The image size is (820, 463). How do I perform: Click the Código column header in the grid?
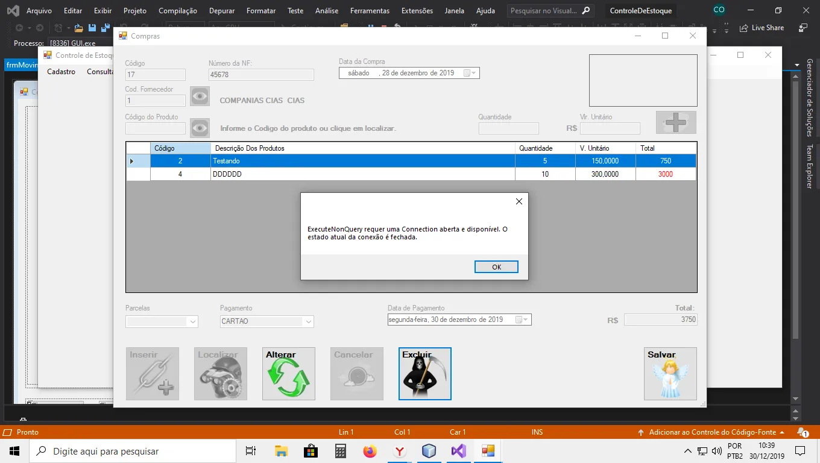point(181,148)
